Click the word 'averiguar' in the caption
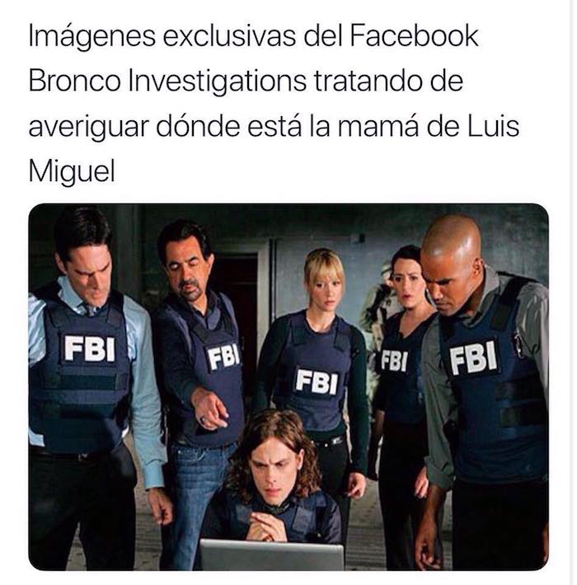Viewport: 577px width, 585px height. (x=88, y=127)
